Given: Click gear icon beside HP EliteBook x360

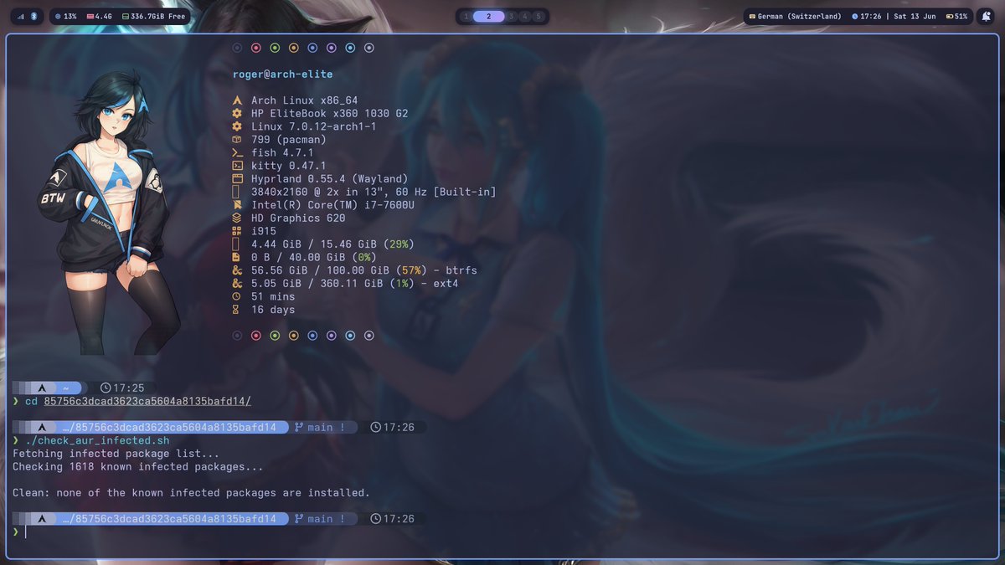Looking at the screenshot, I should click(237, 113).
